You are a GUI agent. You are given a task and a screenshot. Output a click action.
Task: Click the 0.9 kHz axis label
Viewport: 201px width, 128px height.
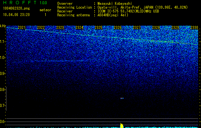click(x=3, y=74)
